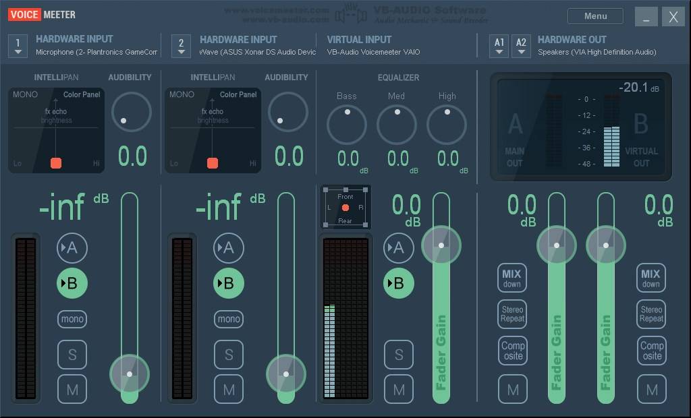
Task: Open the A1 hardware output device list
Action: click(x=499, y=46)
